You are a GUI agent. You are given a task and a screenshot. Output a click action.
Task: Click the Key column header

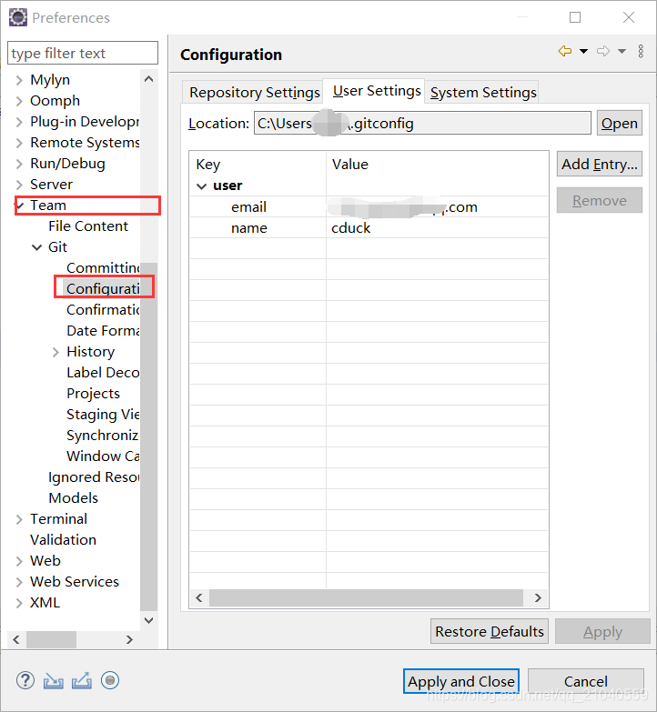(x=258, y=164)
